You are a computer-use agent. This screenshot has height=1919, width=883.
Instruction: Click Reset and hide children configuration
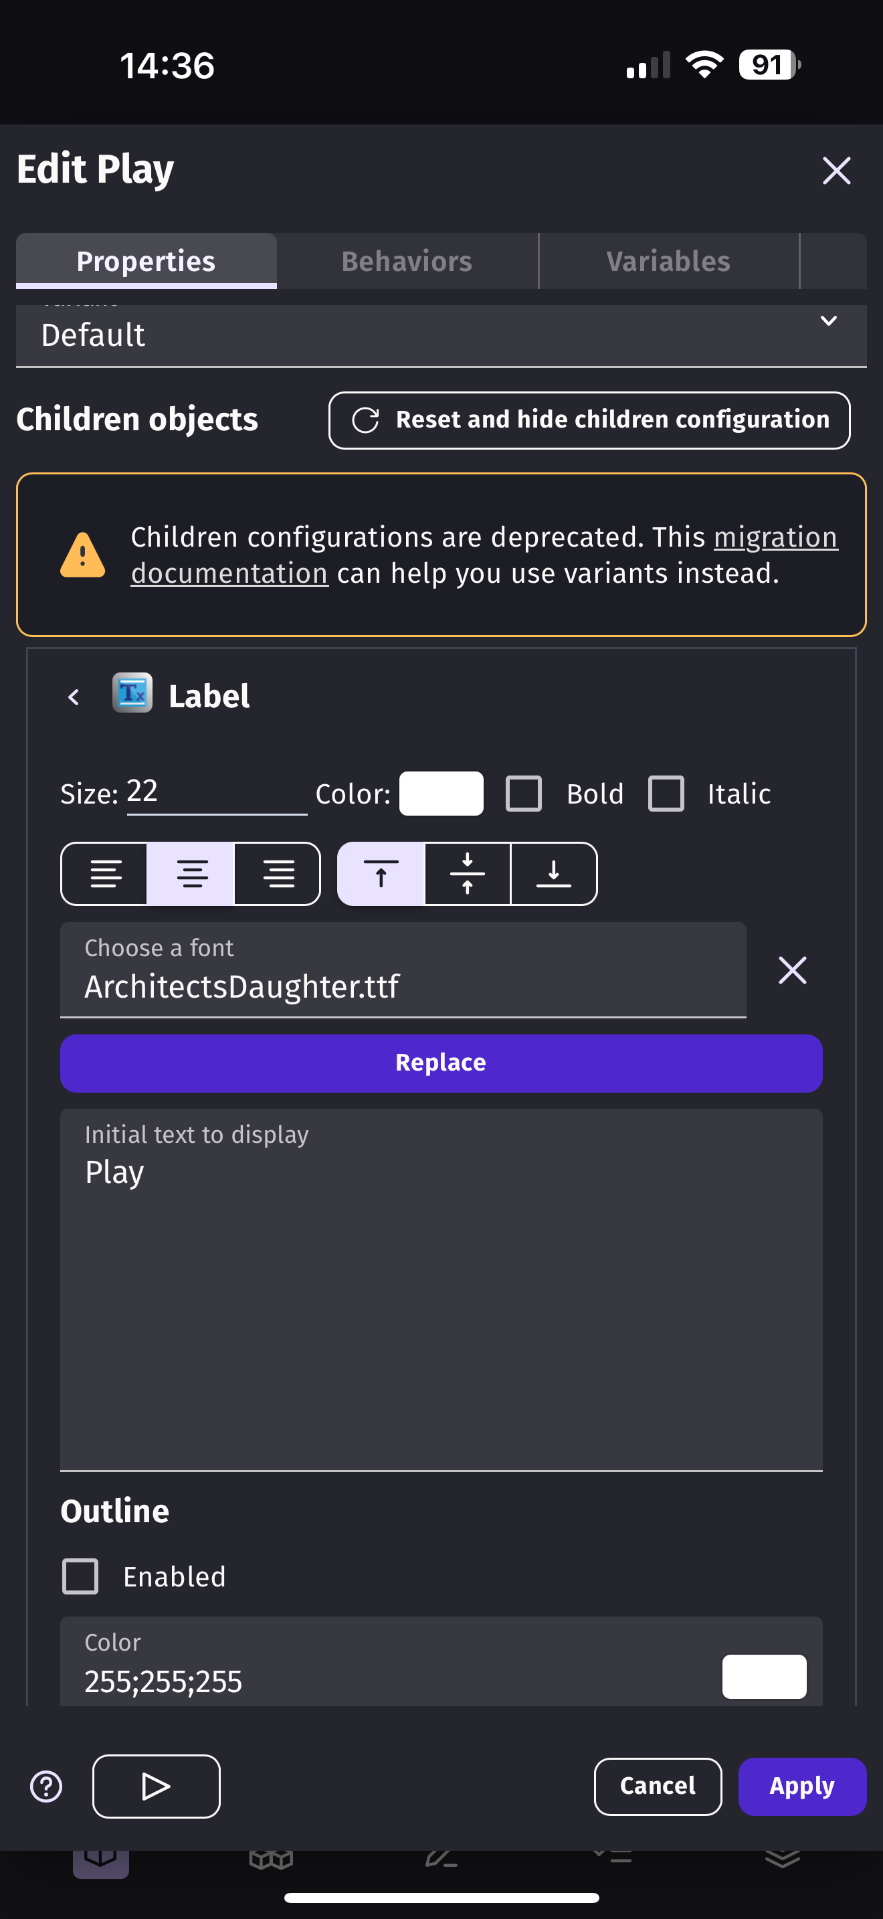[x=589, y=420]
